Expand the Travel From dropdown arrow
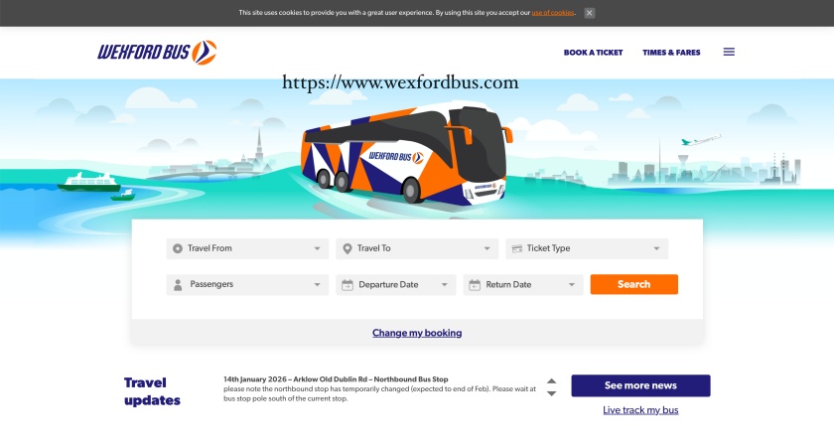834x448 pixels. tap(317, 248)
